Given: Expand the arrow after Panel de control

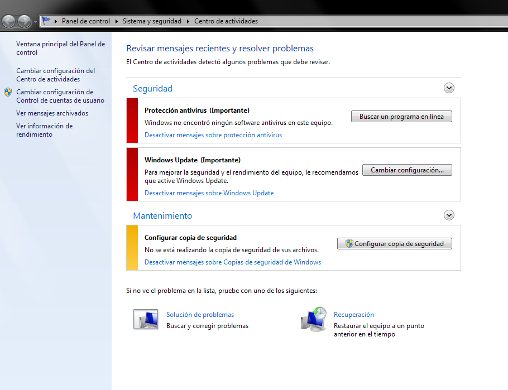Looking at the screenshot, I should [x=117, y=21].
